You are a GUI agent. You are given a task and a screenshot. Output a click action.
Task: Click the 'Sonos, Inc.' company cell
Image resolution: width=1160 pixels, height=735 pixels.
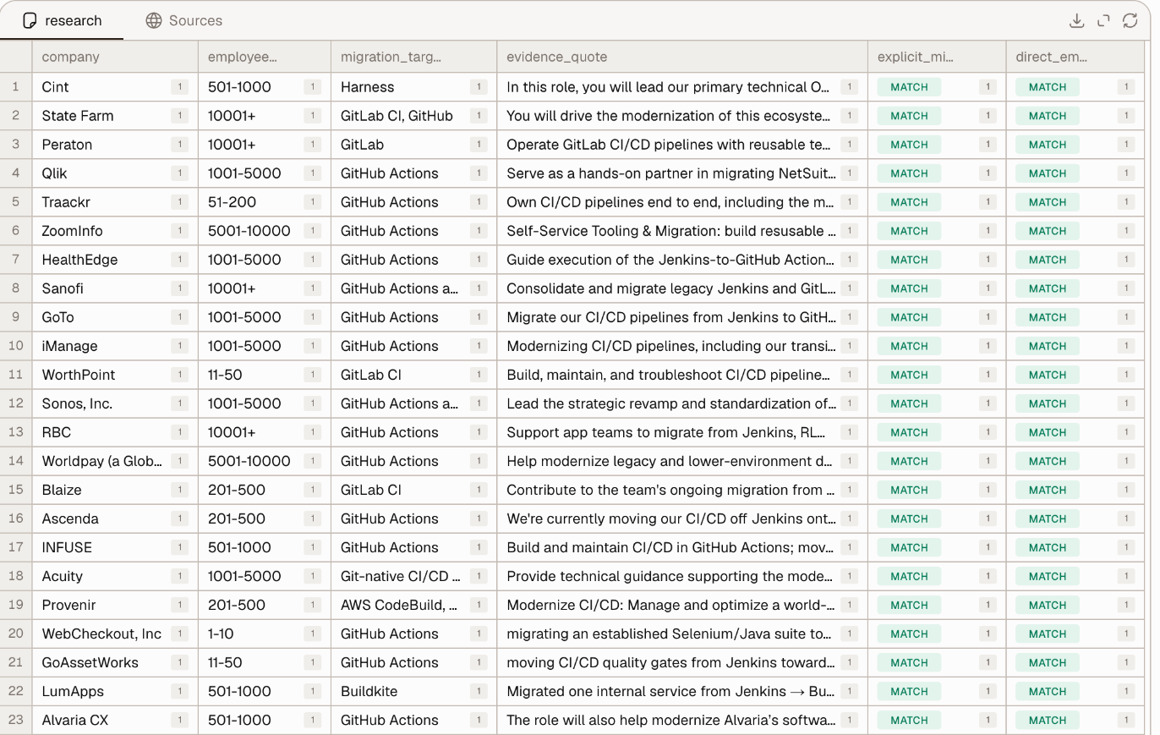pyautogui.click(x=115, y=403)
